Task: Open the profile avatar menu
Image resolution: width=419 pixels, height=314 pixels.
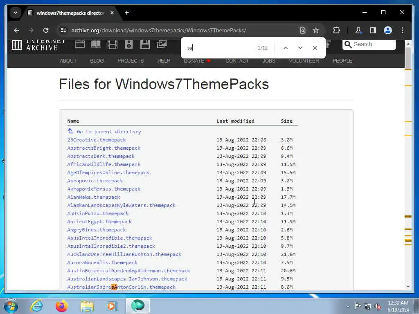Action: 388,30
